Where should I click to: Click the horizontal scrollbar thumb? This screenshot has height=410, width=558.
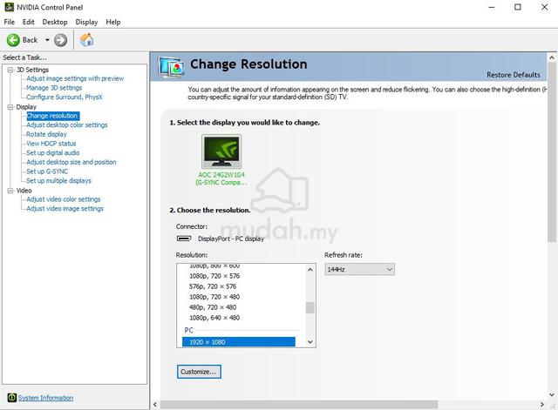299,404
